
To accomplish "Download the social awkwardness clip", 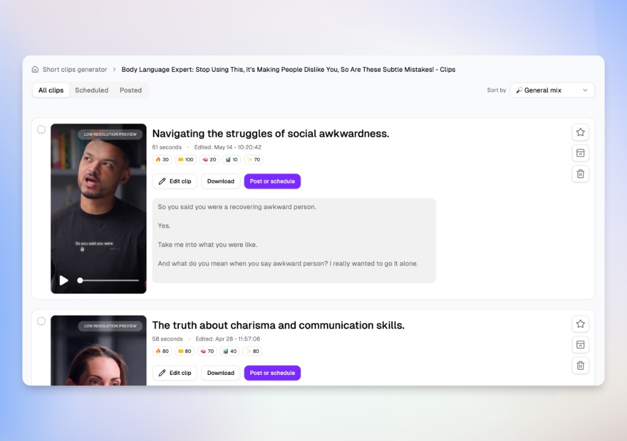I will (220, 181).
